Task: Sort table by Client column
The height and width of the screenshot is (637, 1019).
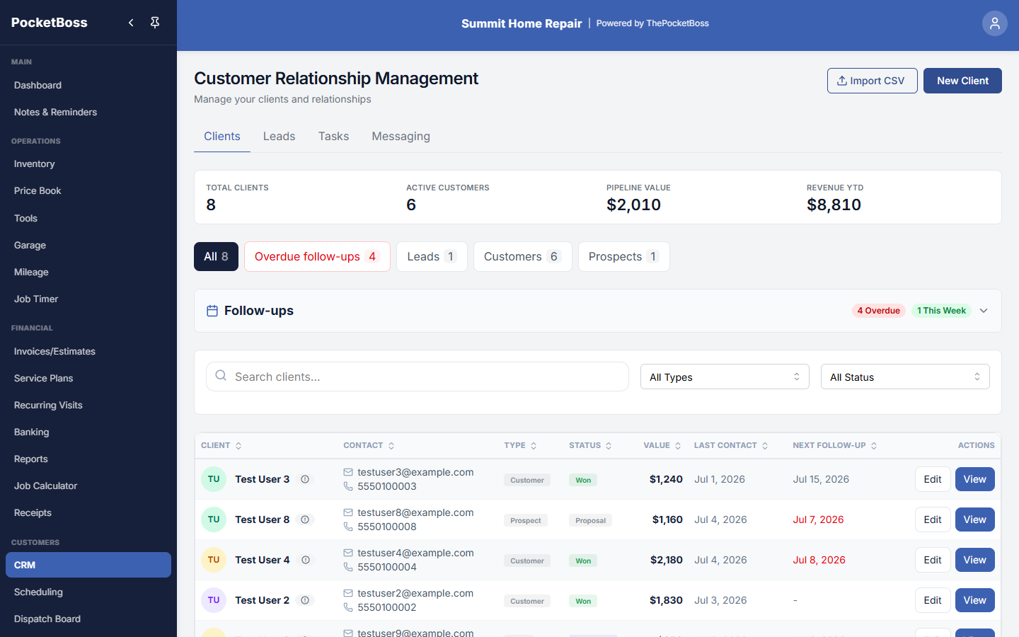Action: point(221,445)
